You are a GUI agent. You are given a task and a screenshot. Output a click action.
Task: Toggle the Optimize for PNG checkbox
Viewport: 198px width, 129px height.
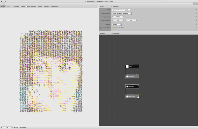tap(113, 28)
